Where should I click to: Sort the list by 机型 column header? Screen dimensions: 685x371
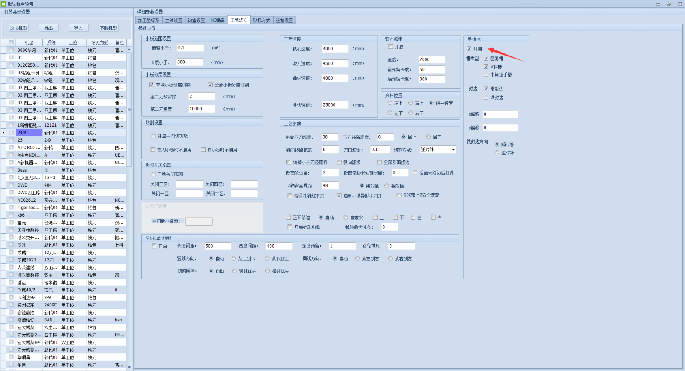29,42
